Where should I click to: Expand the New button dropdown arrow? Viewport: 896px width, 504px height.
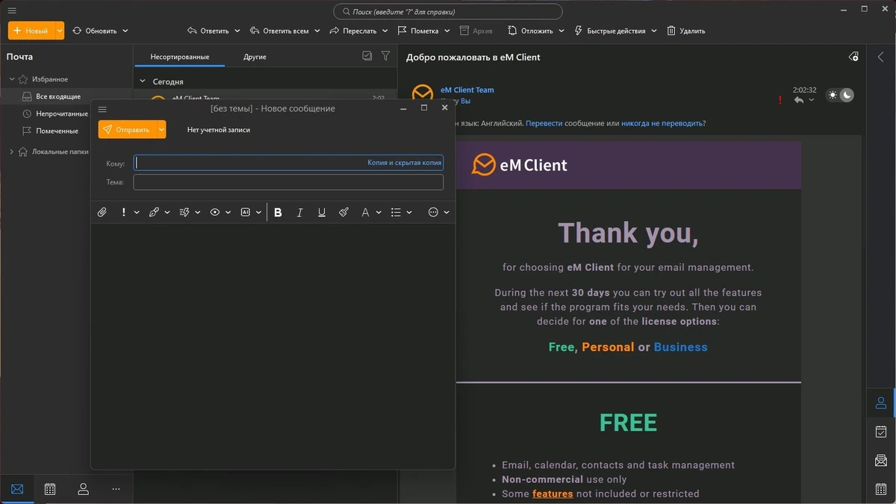coord(60,31)
